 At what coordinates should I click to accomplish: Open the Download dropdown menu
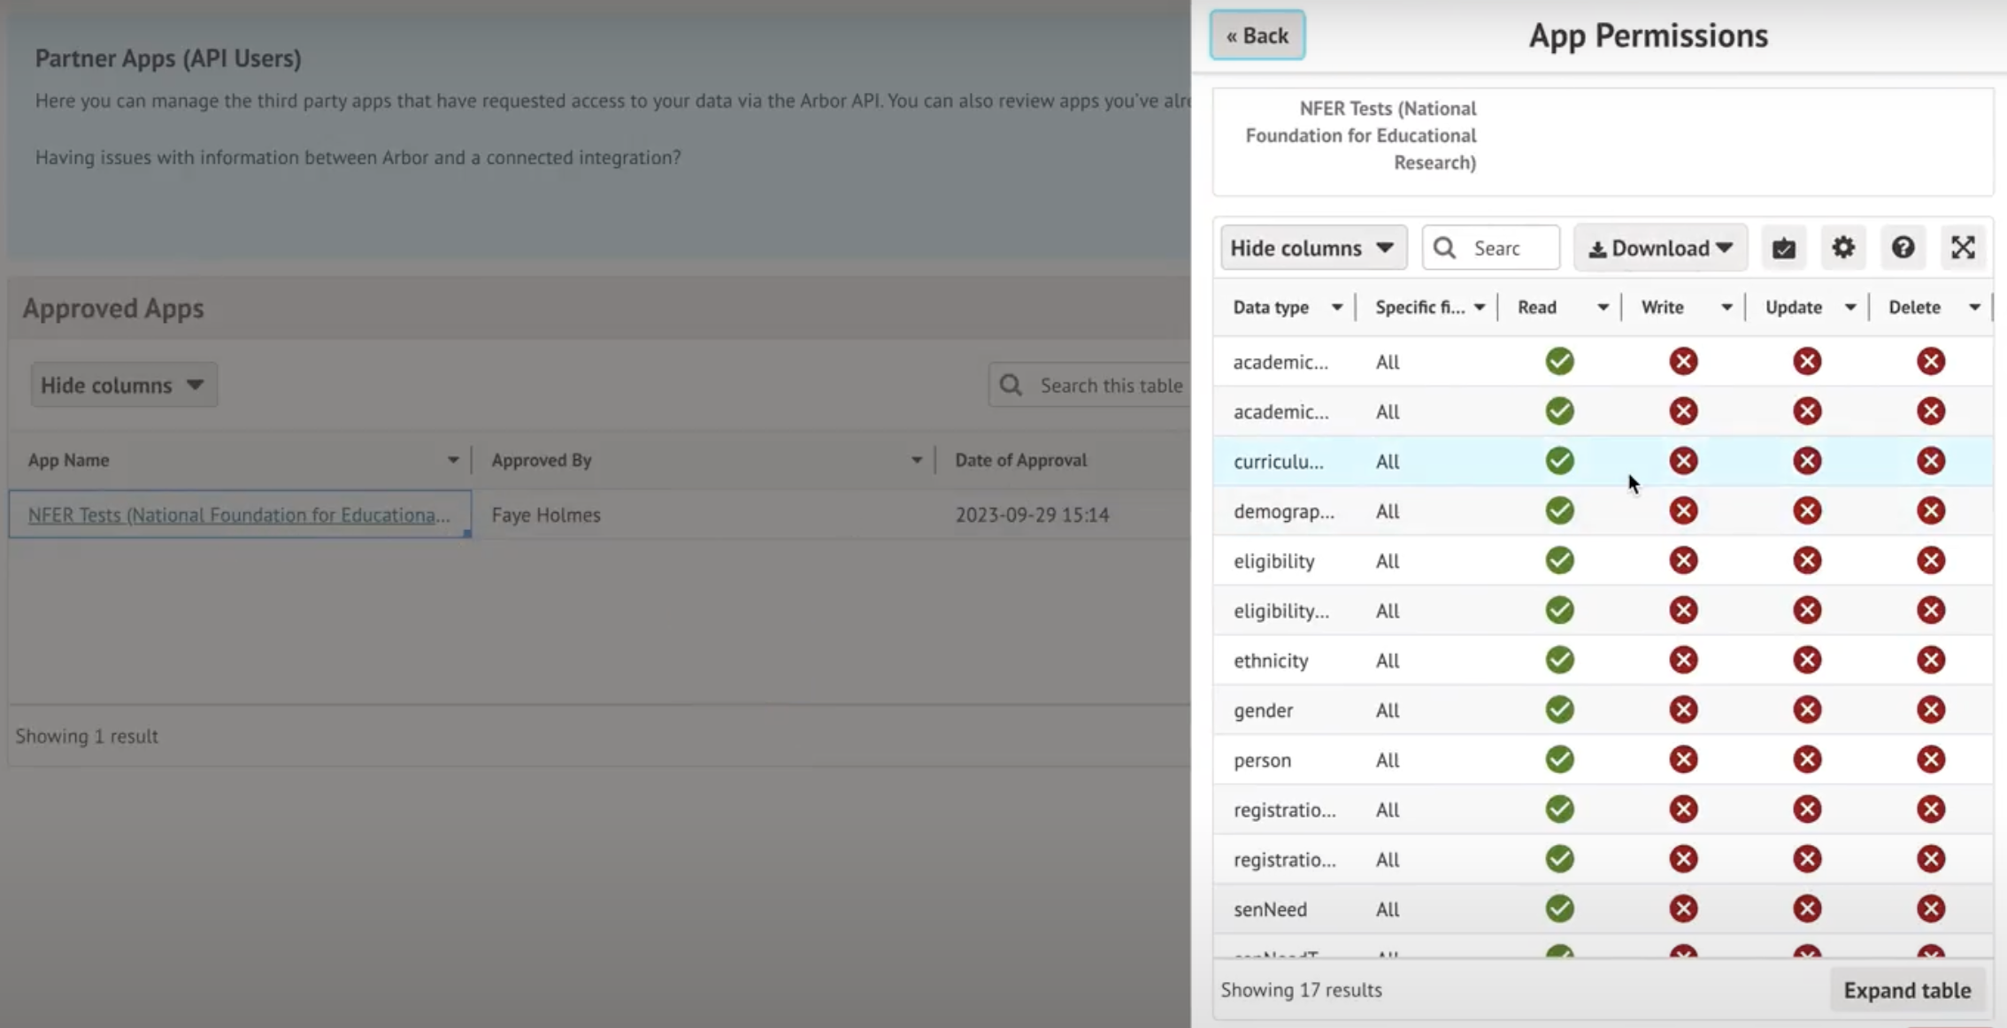[1660, 248]
